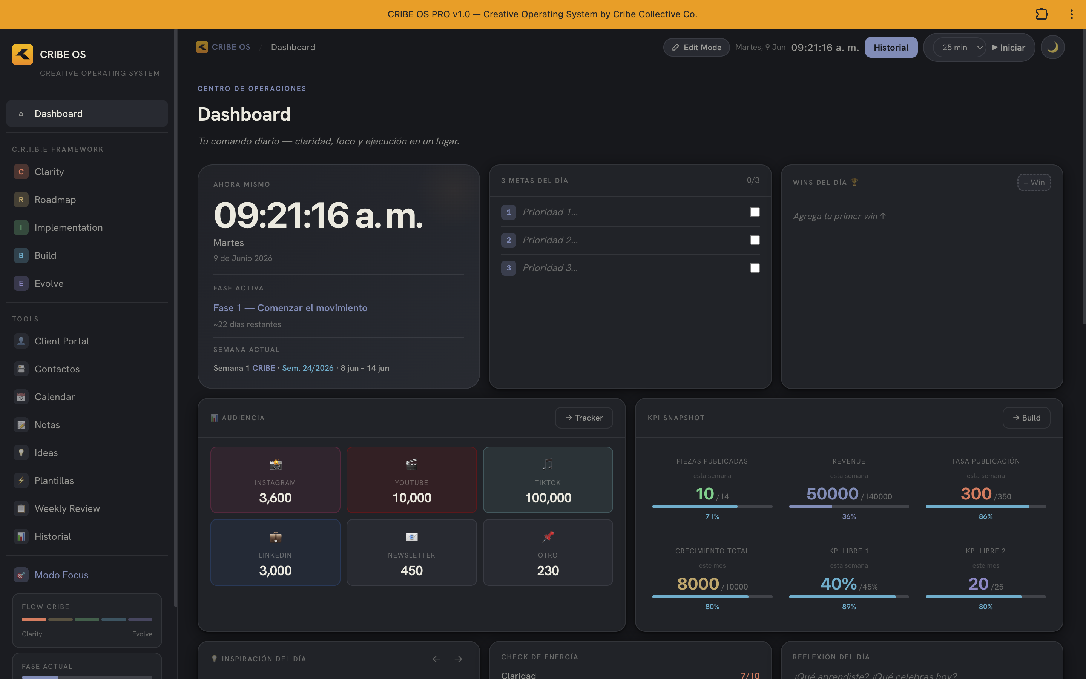
Task: Click the Otro pushpin icon
Action: pyautogui.click(x=548, y=537)
